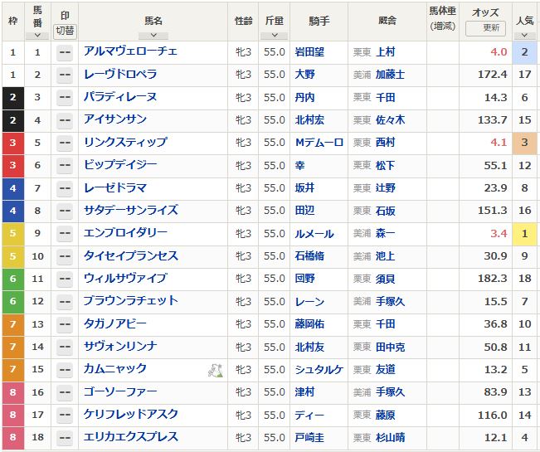Sort by horse name with the 馬名 arrow
This screenshot has width=540, height=452.
tap(153, 36)
